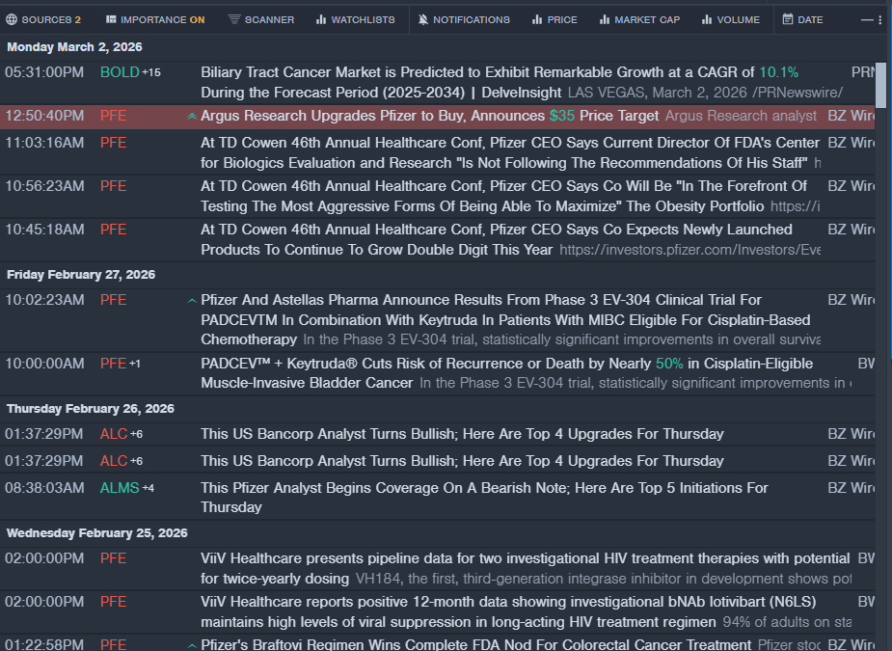Click the 12:50:40PM timestamp
The height and width of the screenshot is (651, 892).
click(x=44, y=116)
